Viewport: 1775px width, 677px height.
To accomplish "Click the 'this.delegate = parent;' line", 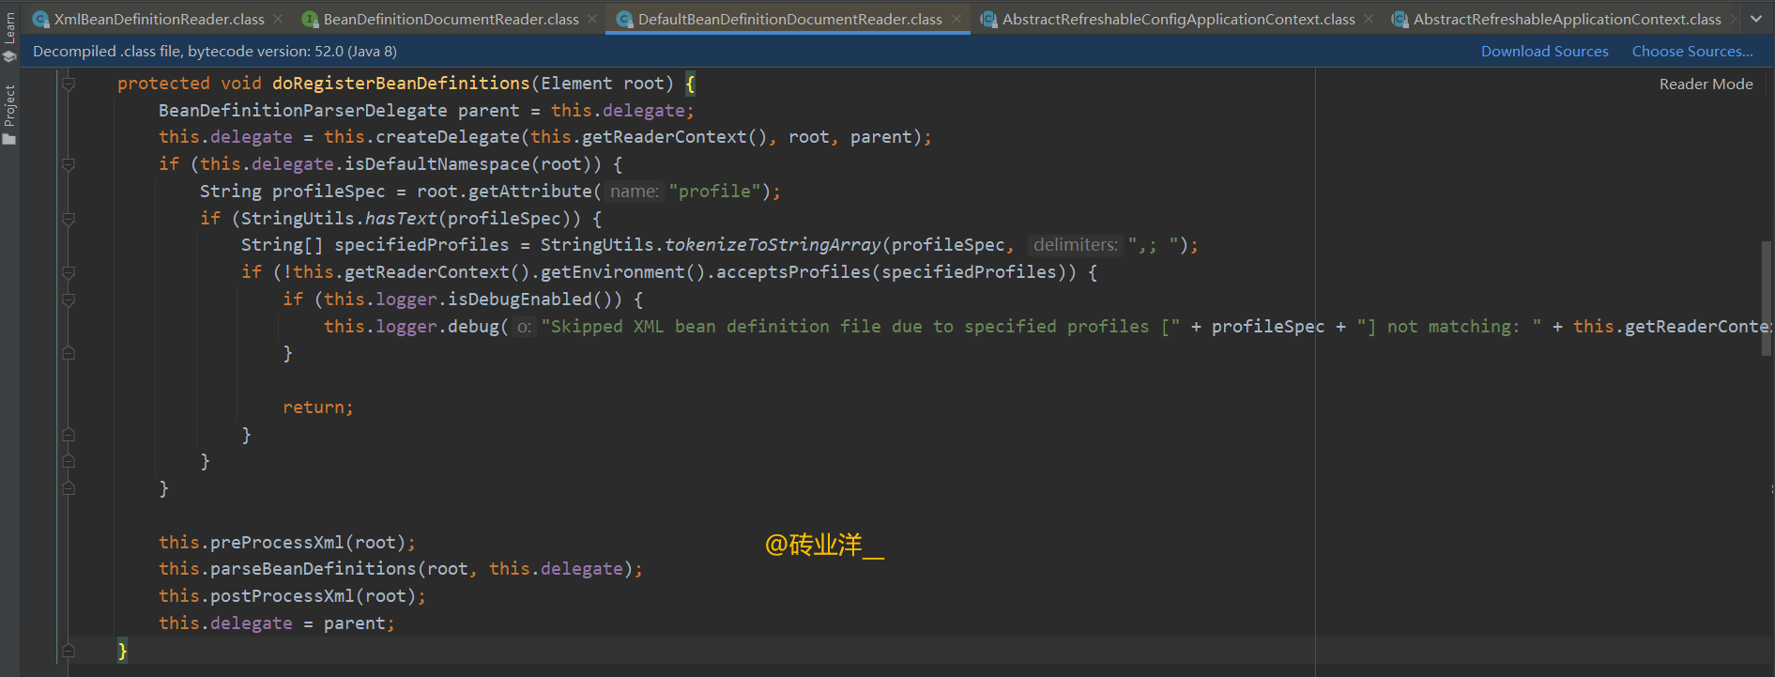I will point(277,623).
